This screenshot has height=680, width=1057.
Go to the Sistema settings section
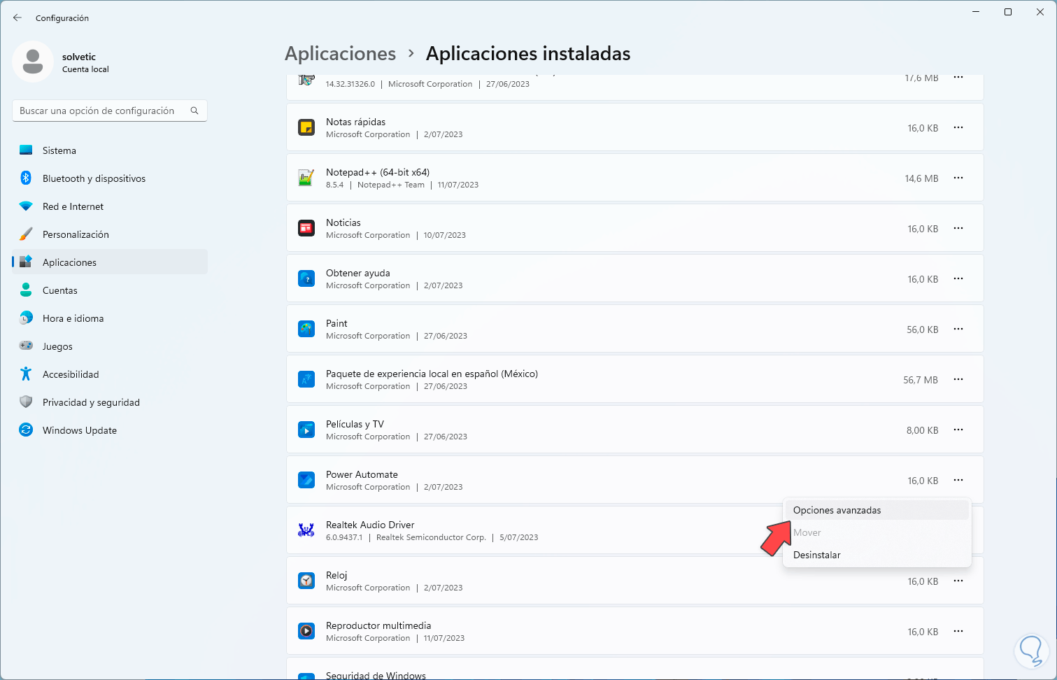tap(110, 150)
